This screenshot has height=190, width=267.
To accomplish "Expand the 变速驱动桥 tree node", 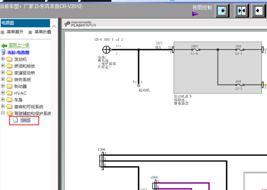I will [x=3, y=73].
